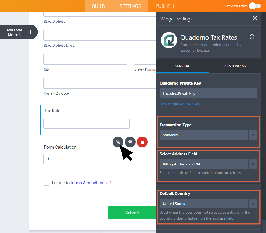Click the Quaderno logo icon
This screenshot has width=266, height=233.
tap(169, 40)
